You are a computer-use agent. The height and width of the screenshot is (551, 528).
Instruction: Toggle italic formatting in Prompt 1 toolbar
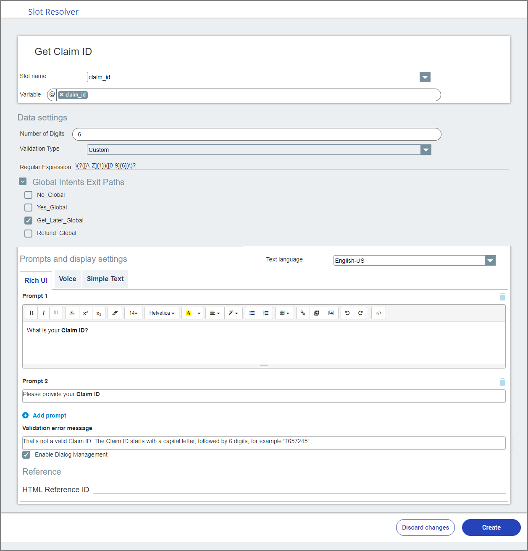coord(44,313)
